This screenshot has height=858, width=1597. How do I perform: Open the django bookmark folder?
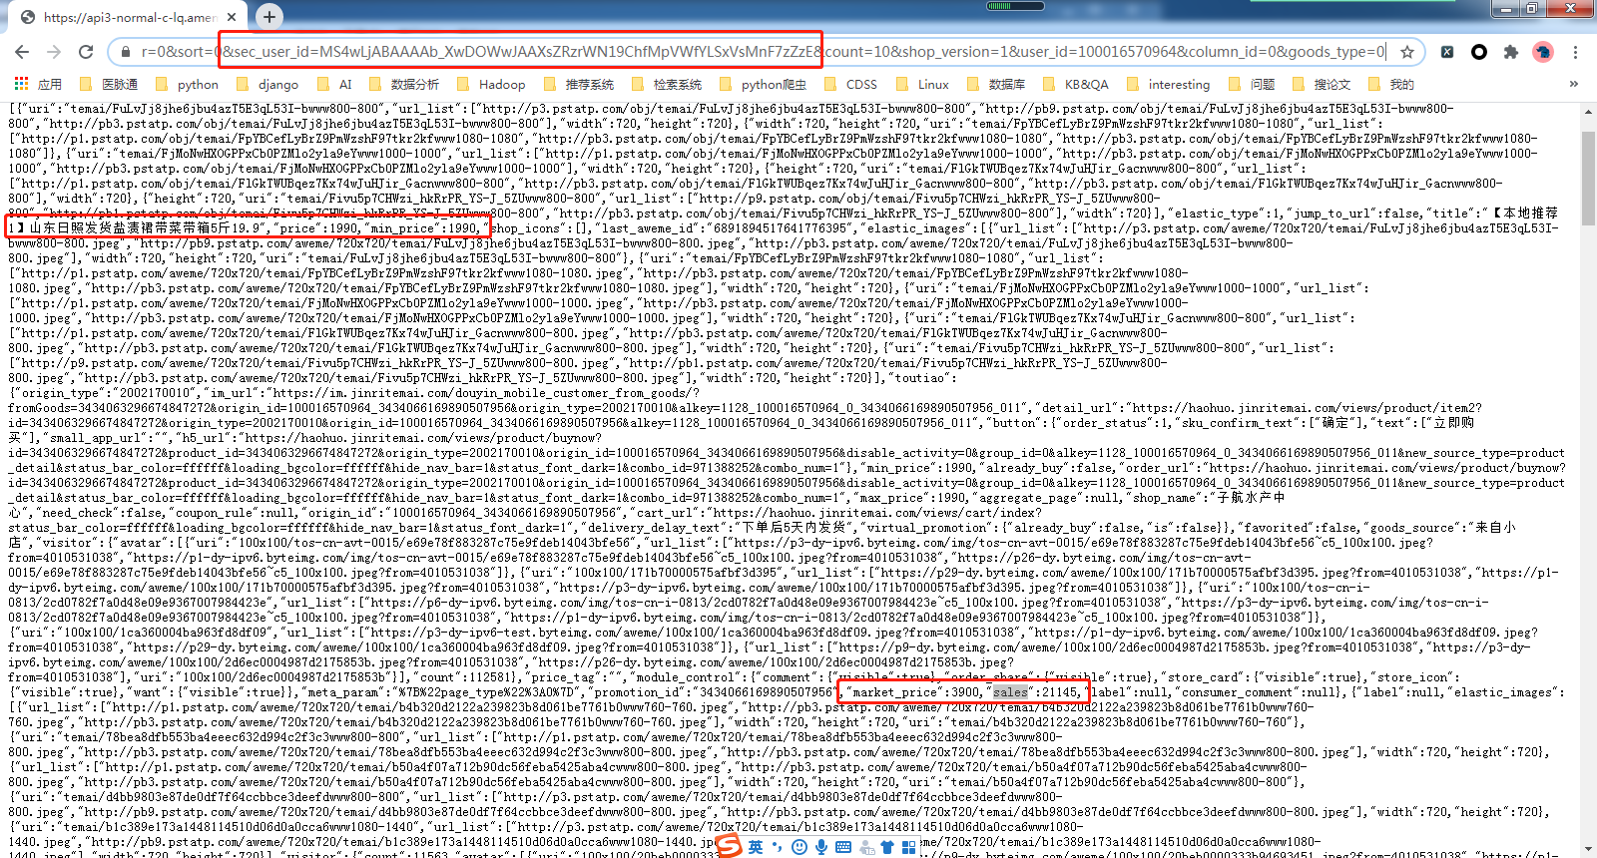[x=266, y=85]
